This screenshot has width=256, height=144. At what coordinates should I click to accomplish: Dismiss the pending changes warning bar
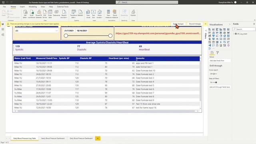tap(205, 24)
